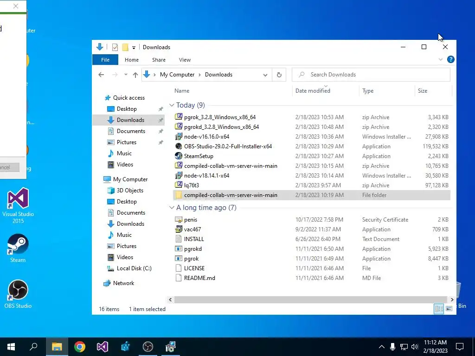The image size is (475, 356).
Task: Collapse the A long time ago (7) group
Action: [172, 208]
